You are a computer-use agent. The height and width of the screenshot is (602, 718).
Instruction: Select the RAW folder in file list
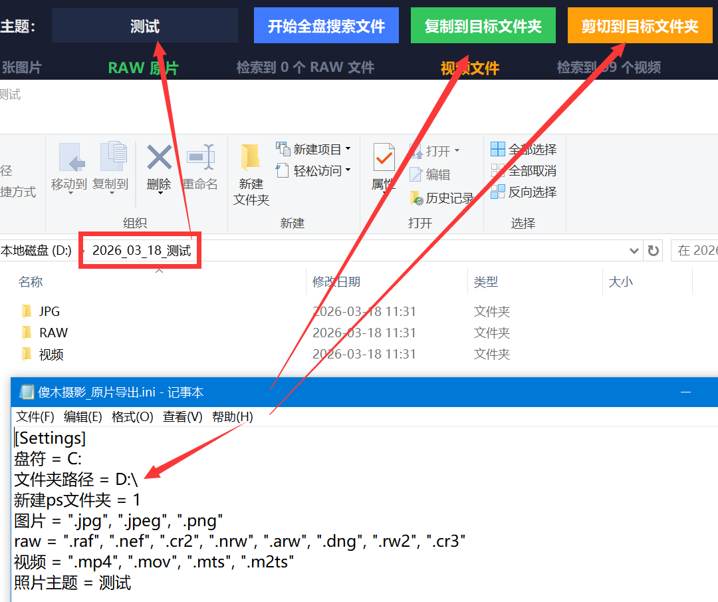53,333
